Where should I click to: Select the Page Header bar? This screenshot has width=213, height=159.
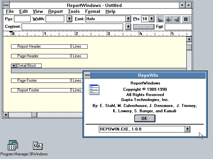(49, 56)
